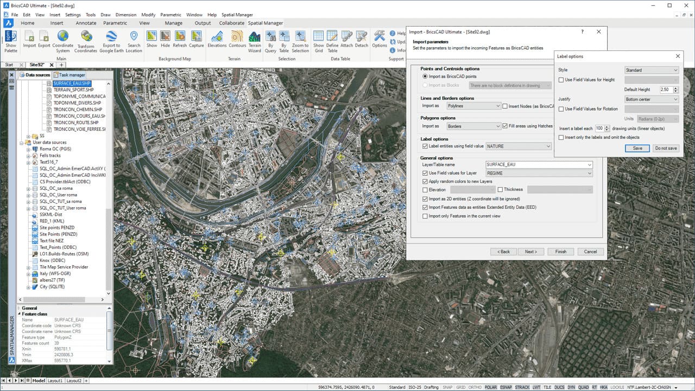Open the Polylines import dropdown
The height and width of the screenshot is (391, 695).
473,106
